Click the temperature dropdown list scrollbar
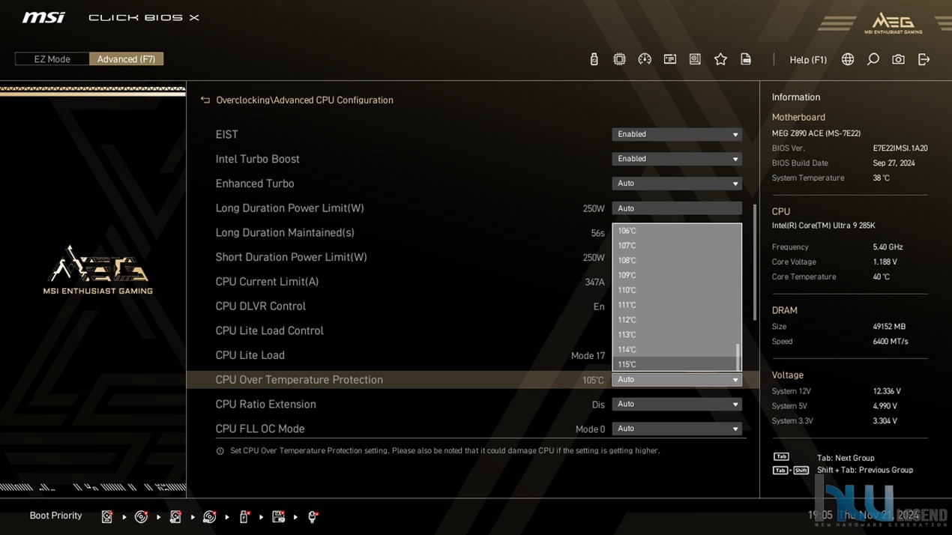Image resolution: width=952 pixels, height=535 pixels. (x=738, y=357)
